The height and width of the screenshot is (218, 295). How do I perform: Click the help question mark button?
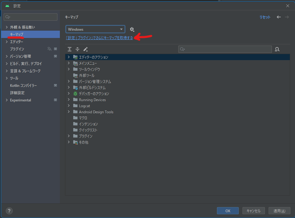tap(9, 211)
